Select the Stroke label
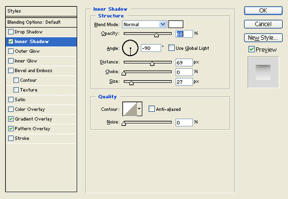 point(22,139)
